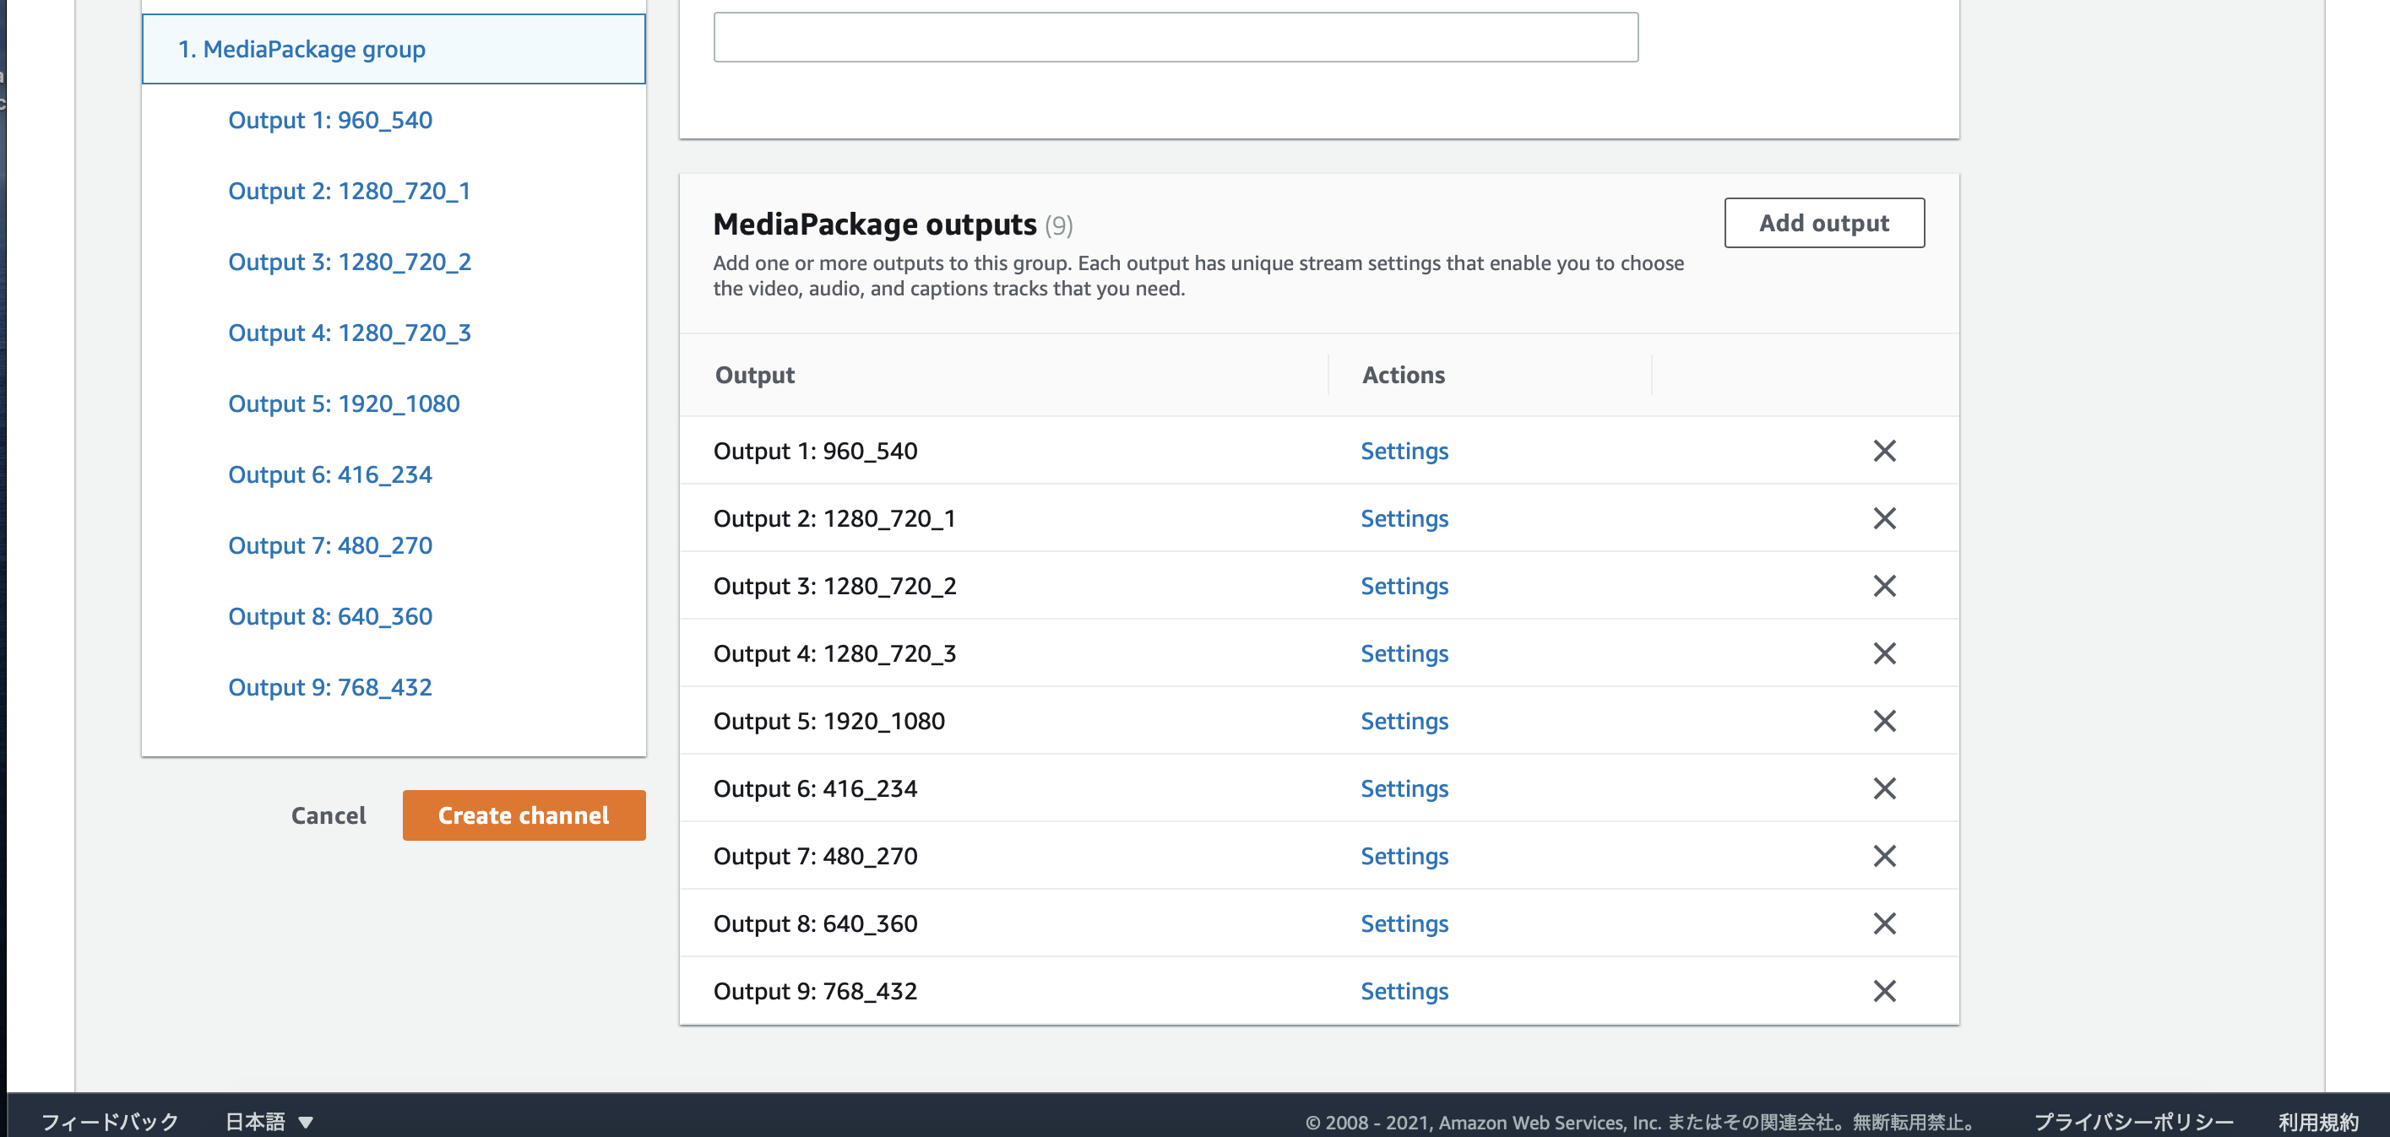Click the orange Create channel button
This screenshot has height=1137, width=2390.
click(524, 815)
